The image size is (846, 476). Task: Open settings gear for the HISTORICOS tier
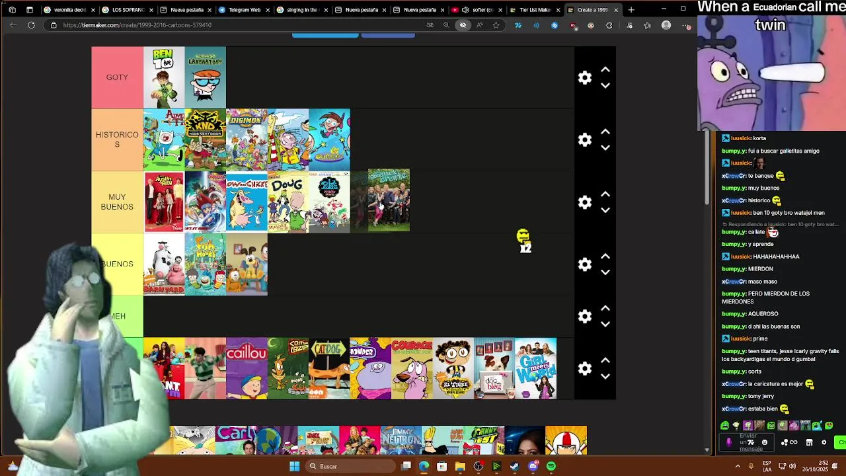pyautogui.click(x=585, y=139)
